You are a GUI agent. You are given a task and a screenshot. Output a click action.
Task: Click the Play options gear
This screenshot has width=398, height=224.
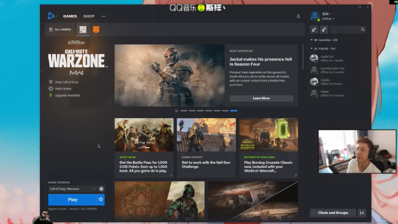point(101,199)
